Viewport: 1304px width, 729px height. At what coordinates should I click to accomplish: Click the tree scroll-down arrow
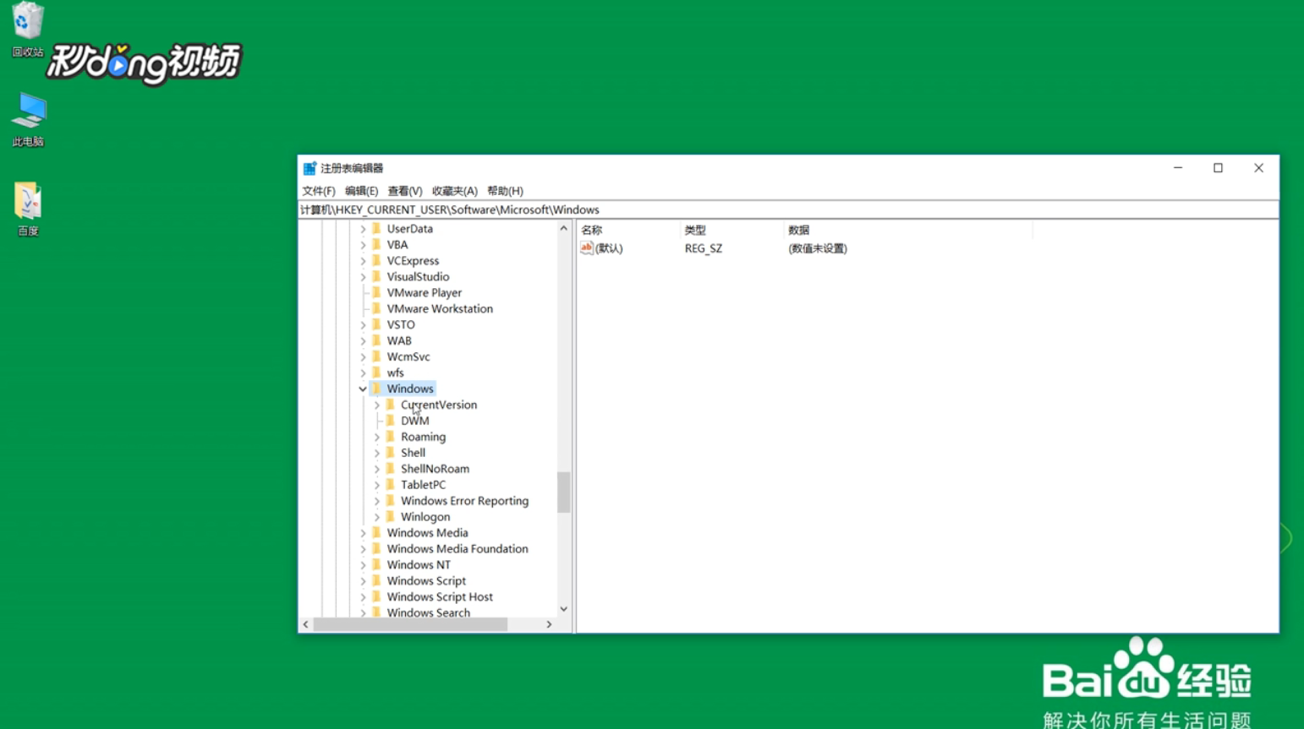point(563,609)
